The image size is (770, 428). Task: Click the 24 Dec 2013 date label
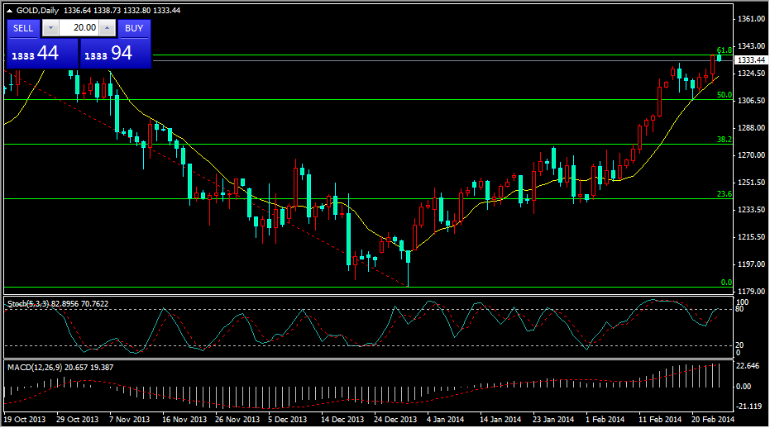coord(395,419)
